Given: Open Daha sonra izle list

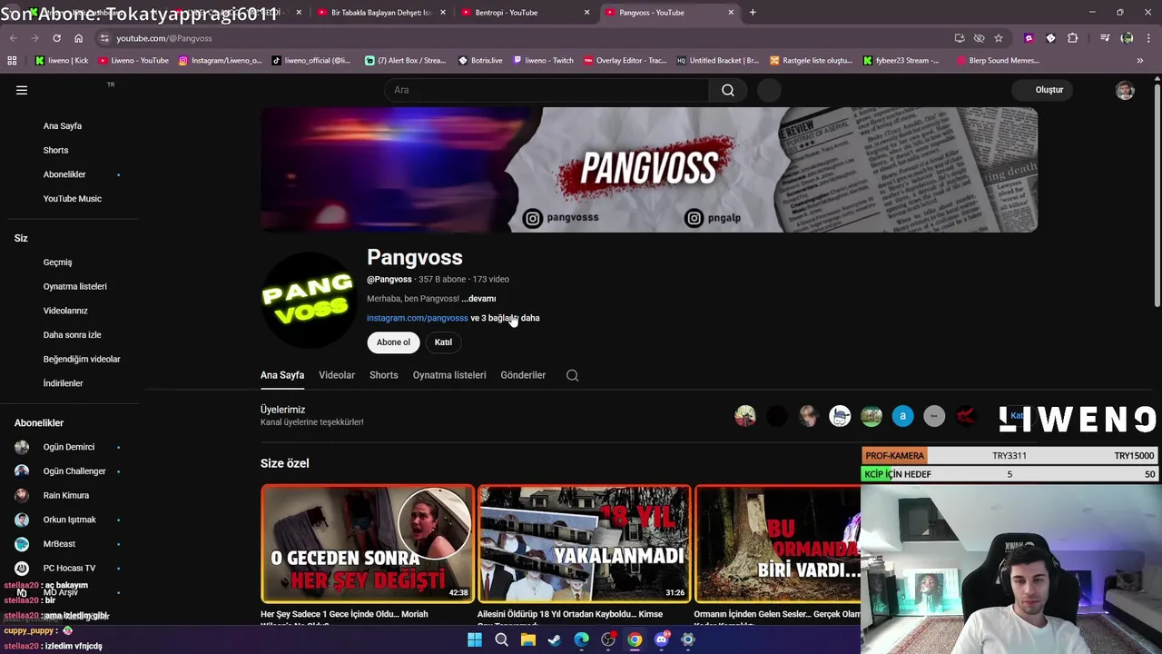Looking at the screenshot, I should [x=71, y=335].
